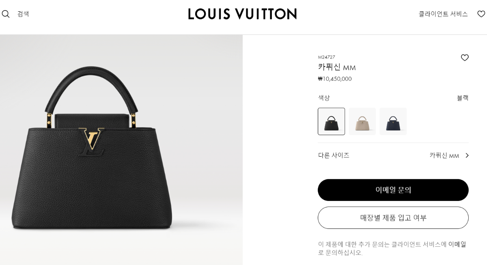Open the wishlist heart in header

point(481,14)
